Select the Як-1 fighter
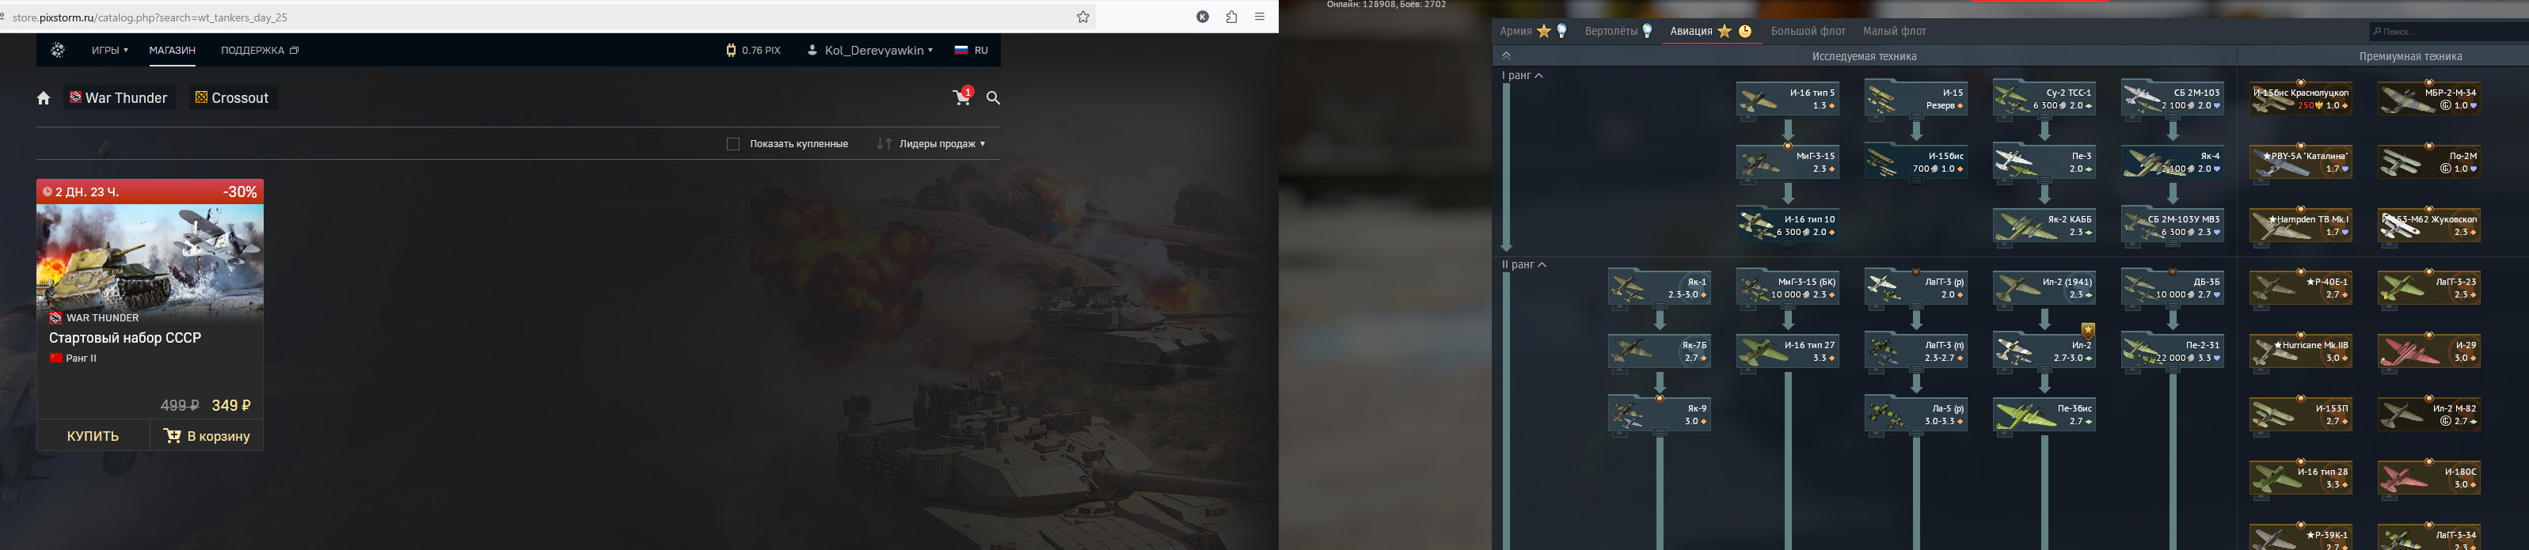The width and height of the screenshot is (2529, 550). pos(1659,288)
